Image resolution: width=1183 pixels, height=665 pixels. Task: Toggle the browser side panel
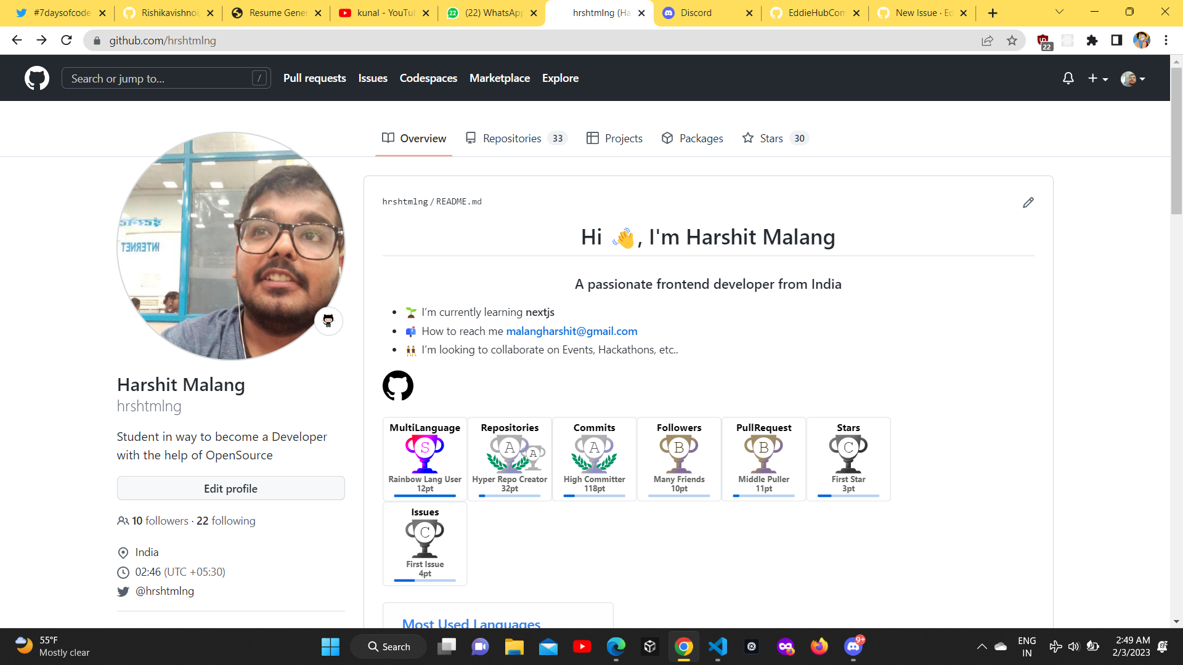click(x=1115, y=41)
